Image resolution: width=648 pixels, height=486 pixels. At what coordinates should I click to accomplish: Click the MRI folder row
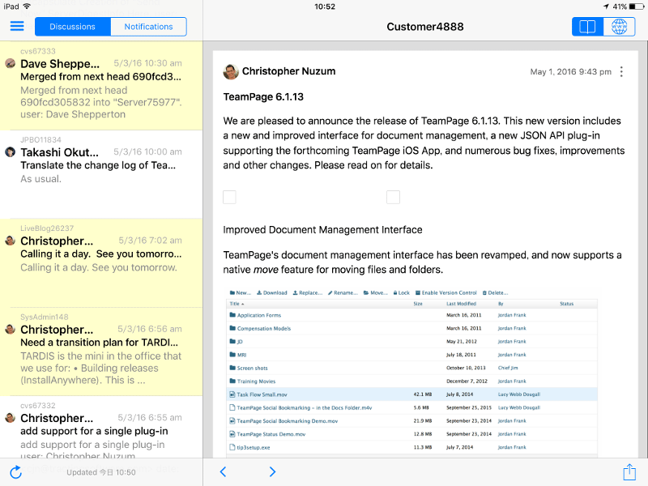(411, 355)
